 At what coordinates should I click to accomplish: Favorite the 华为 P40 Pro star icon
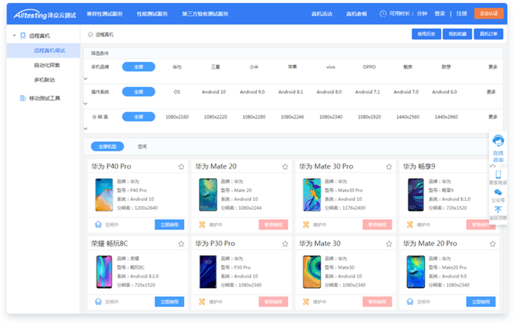pyautogui.click(x=181, y=167)
